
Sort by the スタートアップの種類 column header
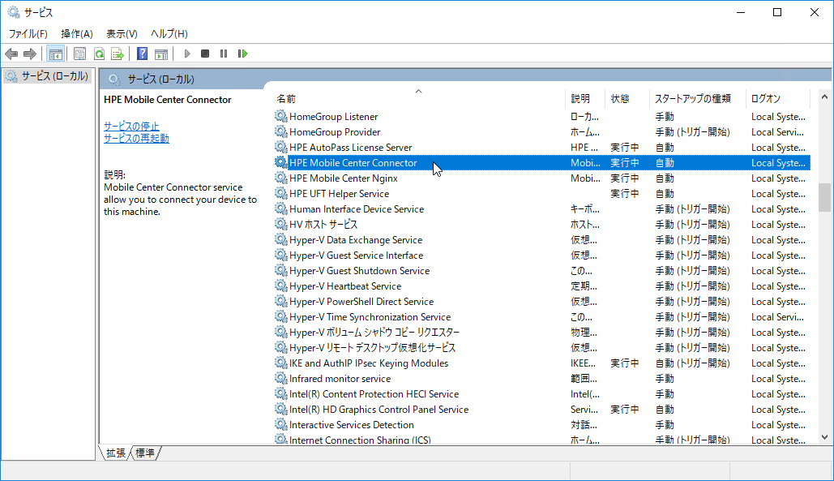coord(697,98)
